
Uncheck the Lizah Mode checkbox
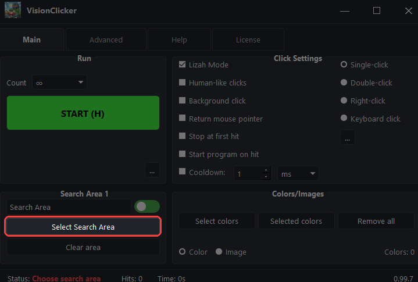click(182, 64)
